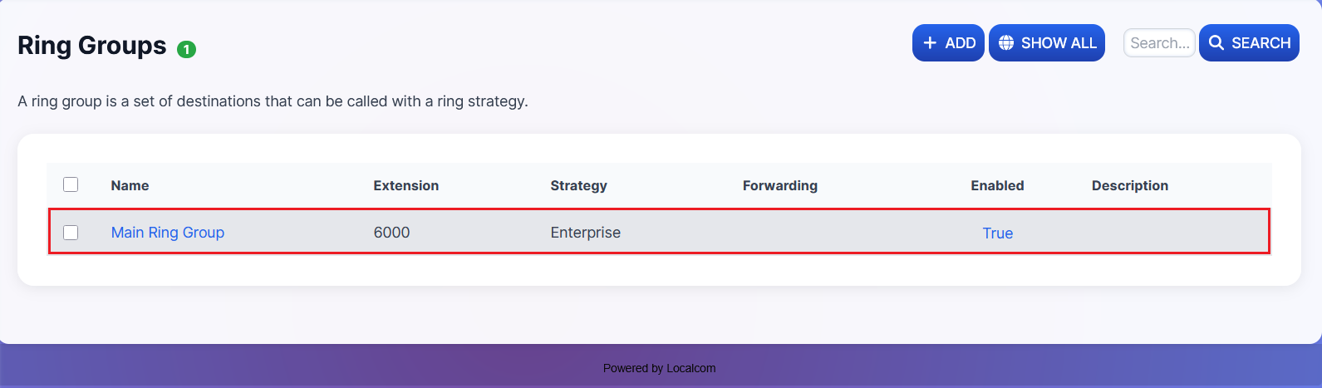Image resolution: width=1322 pixels, height=388 pixels.
Task: Click the Forwarding column header
Action: click(779, 185)
